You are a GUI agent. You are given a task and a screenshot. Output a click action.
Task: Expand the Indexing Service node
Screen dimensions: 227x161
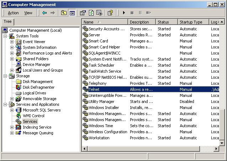point(12,127)
